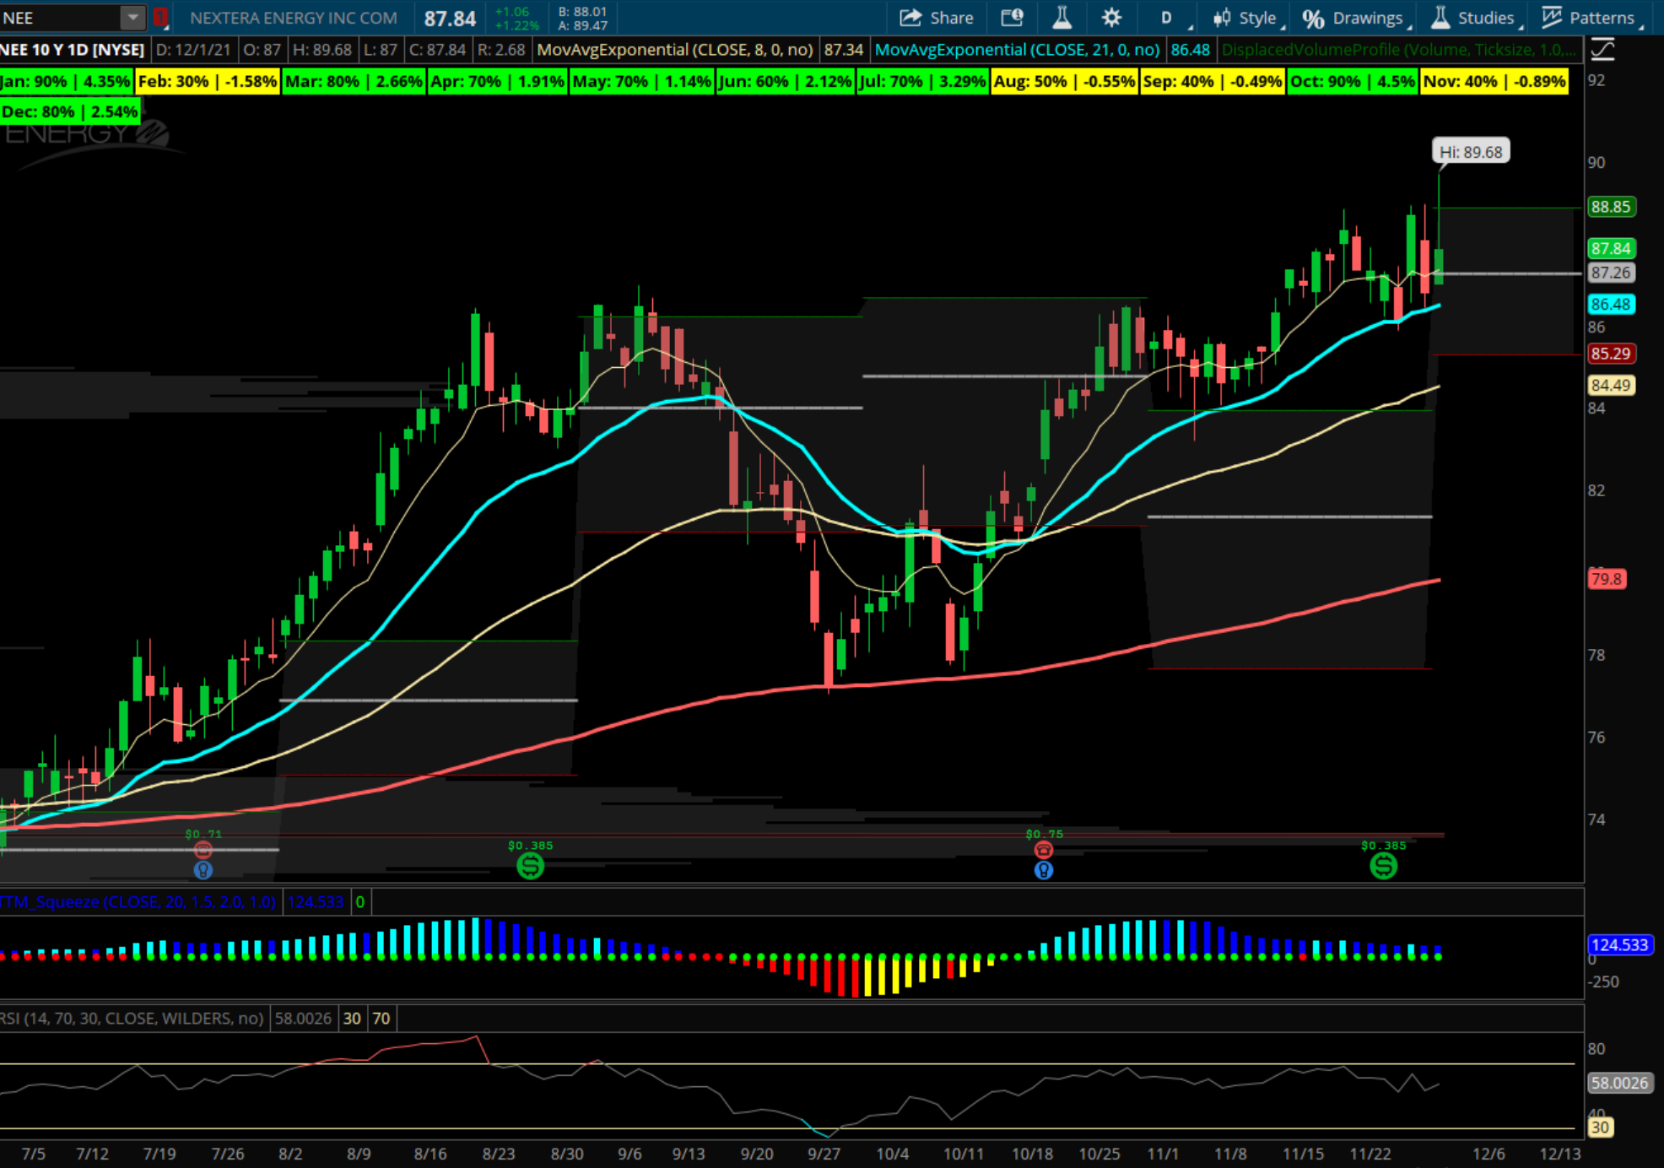
Task: Click the red earnings phone icon near 7/26
Action: tap(203, 850)
